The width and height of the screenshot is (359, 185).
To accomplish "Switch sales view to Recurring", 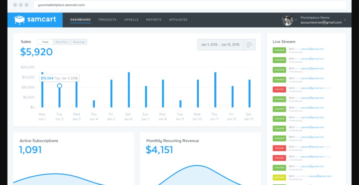I will 79,42.
